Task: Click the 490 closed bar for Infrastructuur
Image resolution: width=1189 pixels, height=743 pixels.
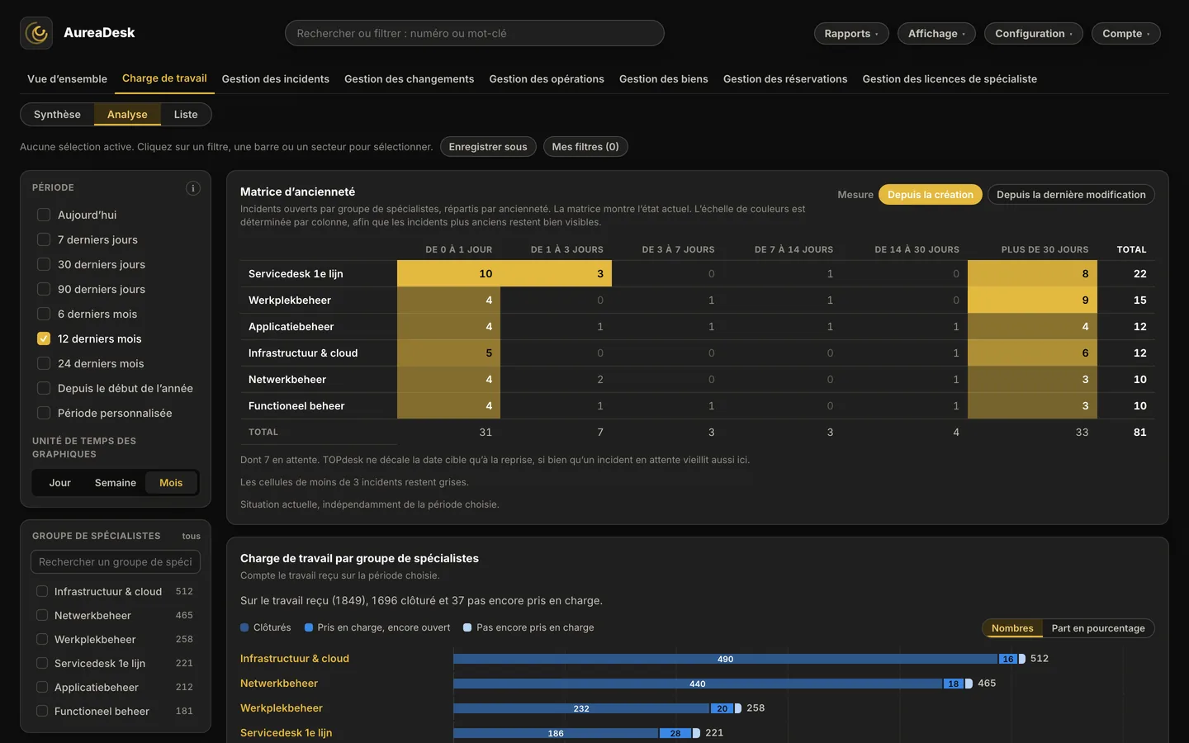Action: pyautogui.click(x=725, y=659)
